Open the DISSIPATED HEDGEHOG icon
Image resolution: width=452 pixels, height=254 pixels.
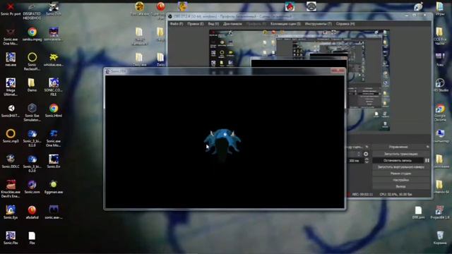tap(32, 6)
